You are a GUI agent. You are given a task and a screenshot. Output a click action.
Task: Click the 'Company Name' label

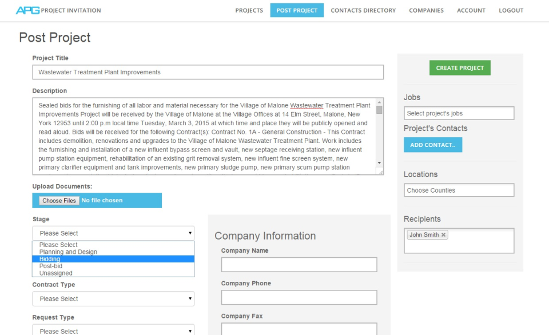pyautogui.click(x=245, y=250)
